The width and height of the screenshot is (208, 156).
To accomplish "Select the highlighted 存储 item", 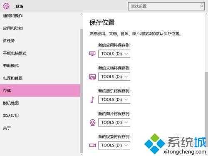I will coord(40,90).
